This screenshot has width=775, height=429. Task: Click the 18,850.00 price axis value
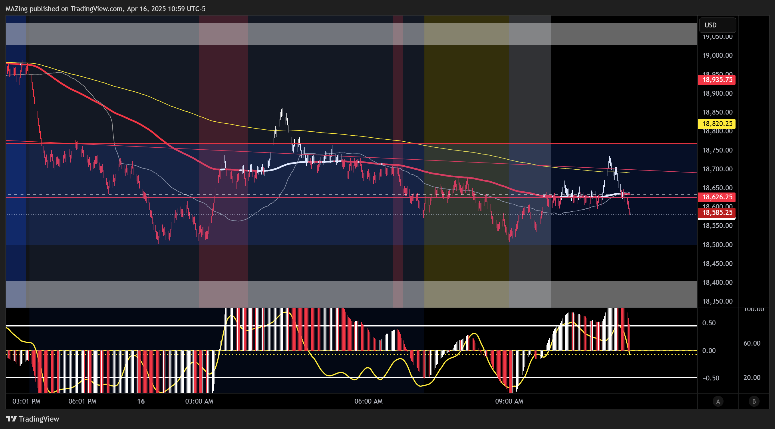click(x=718, y=112)
